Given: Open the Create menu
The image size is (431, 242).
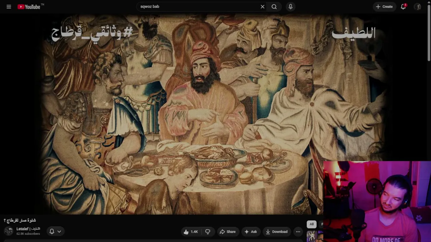Looking at the screenshot, I should 384,7.
